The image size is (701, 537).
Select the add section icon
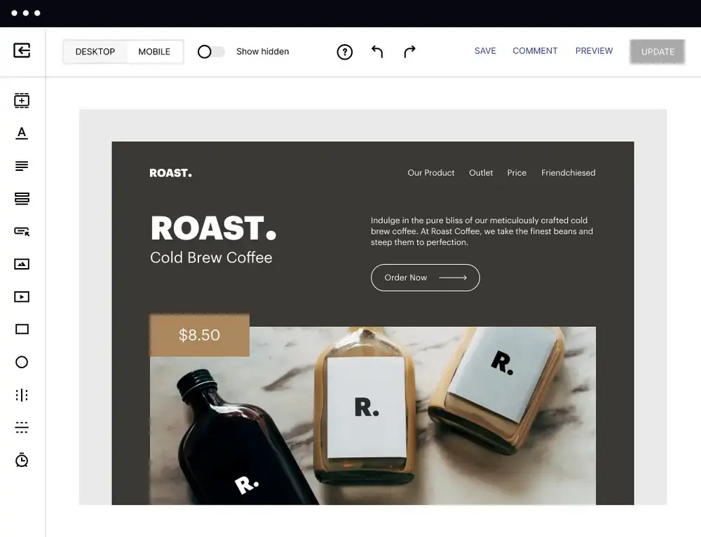pos(22,100)
